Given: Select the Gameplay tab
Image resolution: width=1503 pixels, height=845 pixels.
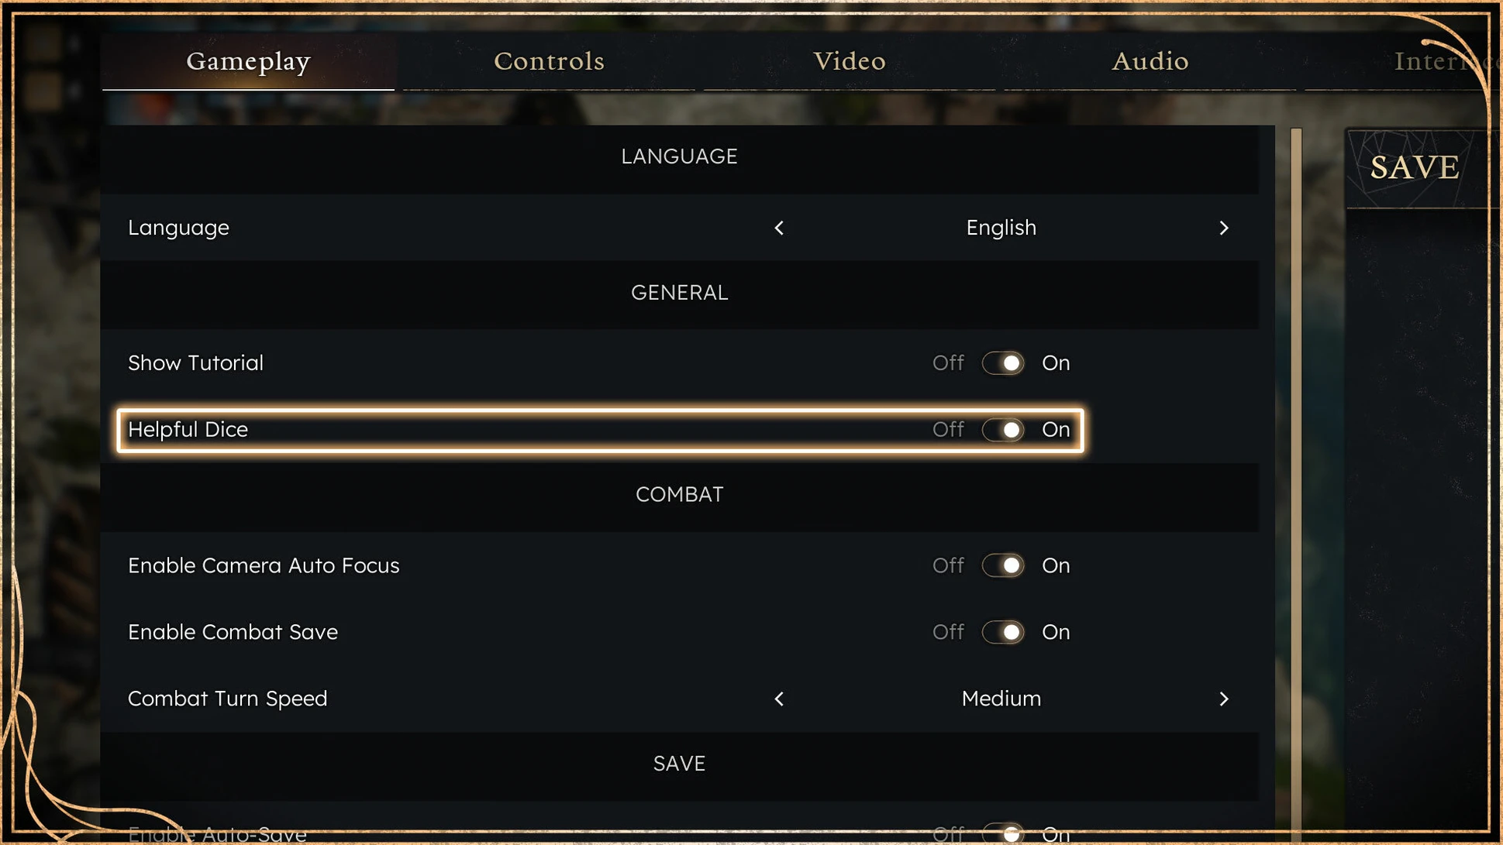Looking at the screenshot, I should (248, 61).
